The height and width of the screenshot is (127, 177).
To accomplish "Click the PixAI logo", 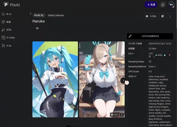I will 11,5.
